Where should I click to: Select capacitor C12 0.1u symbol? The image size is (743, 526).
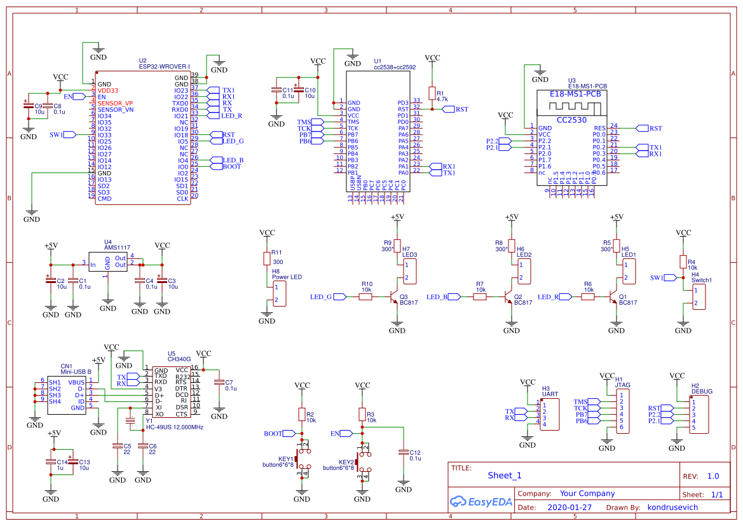coord(403,453)
